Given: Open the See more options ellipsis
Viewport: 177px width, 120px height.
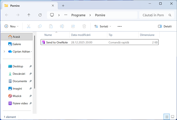Looking at the screenshot, I should (x=119, y=26).
